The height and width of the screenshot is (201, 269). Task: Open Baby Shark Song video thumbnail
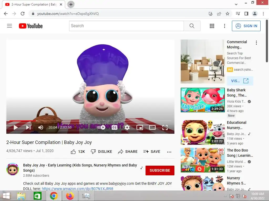tap(203, 100)
